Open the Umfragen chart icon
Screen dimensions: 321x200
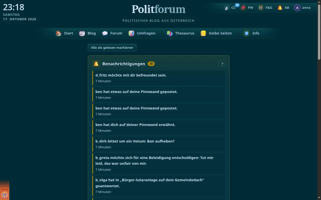131,33
